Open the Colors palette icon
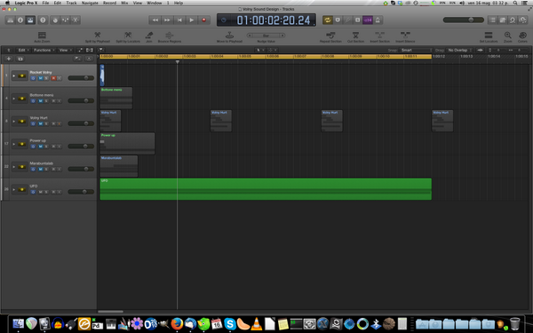Screen dimensions: 533x333 point(523,35)
